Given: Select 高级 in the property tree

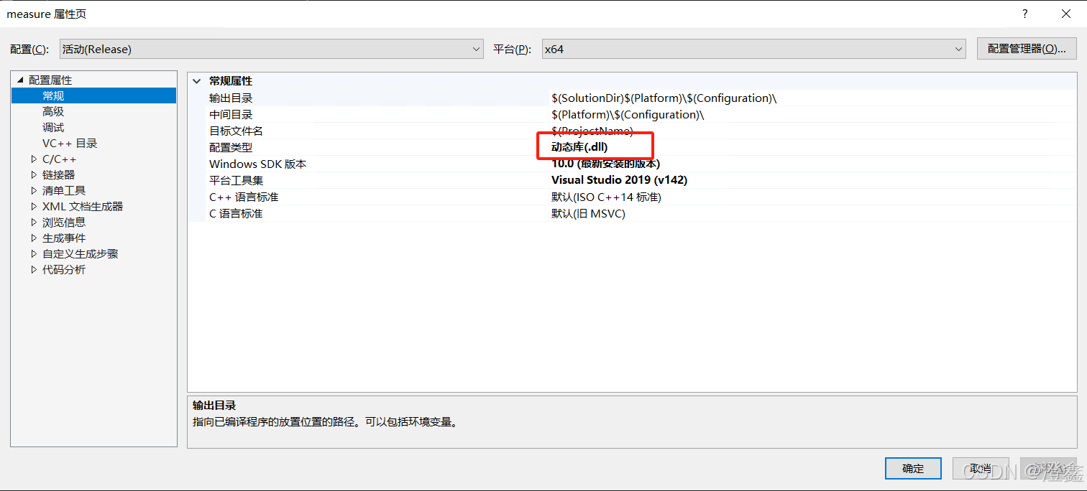Looking at the screenshot, I should point(53,111).
